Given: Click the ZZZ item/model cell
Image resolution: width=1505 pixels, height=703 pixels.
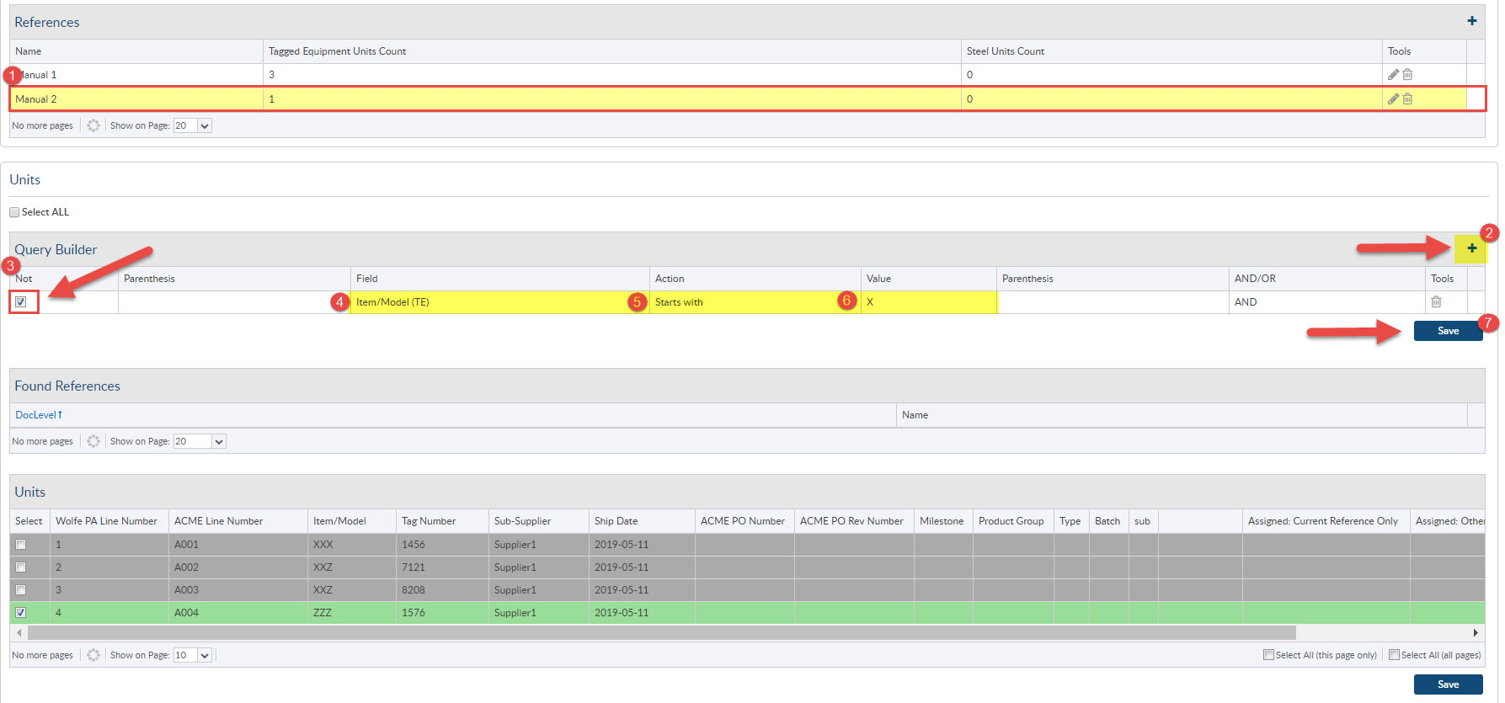Looking at the screenshot, I should click(352, 613).
